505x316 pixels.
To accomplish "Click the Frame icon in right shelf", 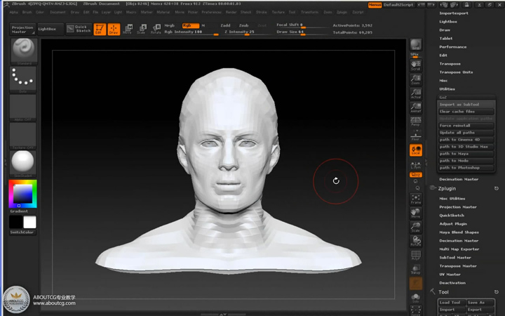I will 416,199.
